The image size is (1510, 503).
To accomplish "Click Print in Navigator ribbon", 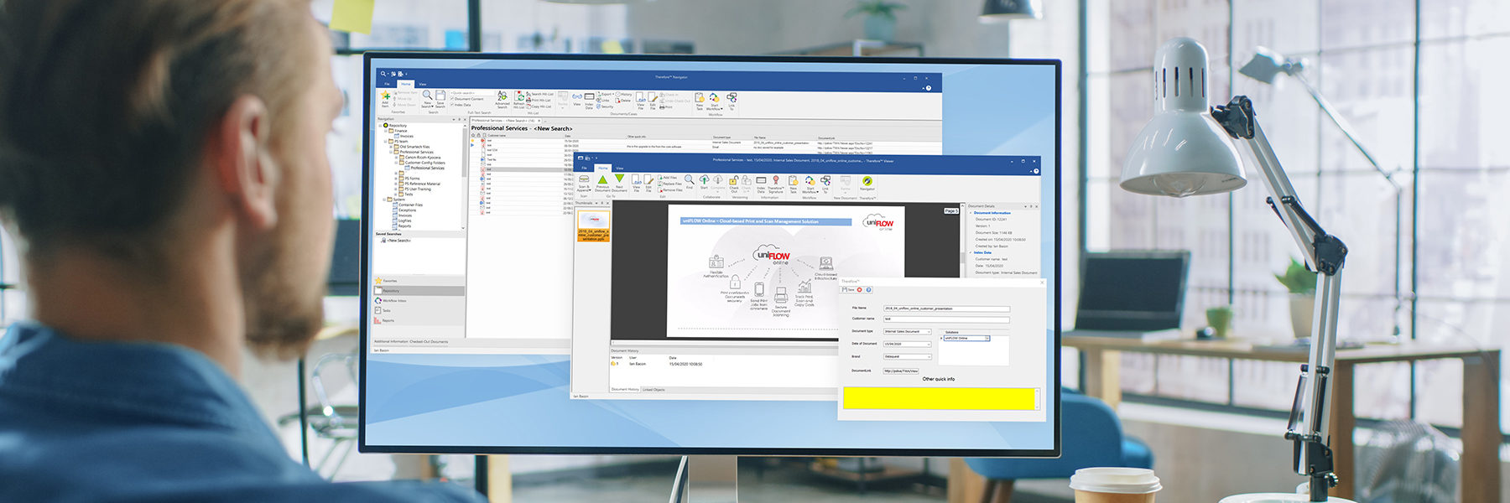I will tap(667, 107).
